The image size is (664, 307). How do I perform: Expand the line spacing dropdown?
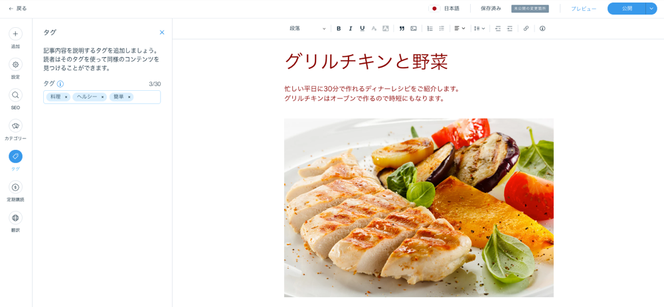(x=479, y=29)
